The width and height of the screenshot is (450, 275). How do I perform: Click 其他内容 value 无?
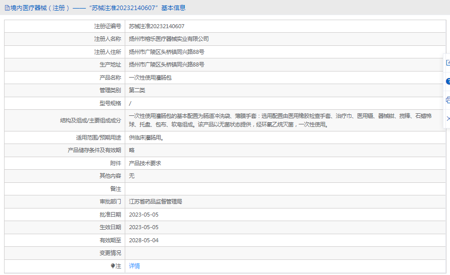[132, 176]
